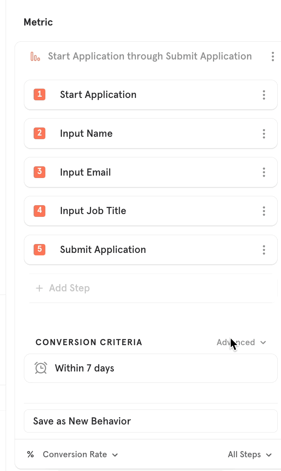Select the step badge numbered 1

click(x=39, y=95)
